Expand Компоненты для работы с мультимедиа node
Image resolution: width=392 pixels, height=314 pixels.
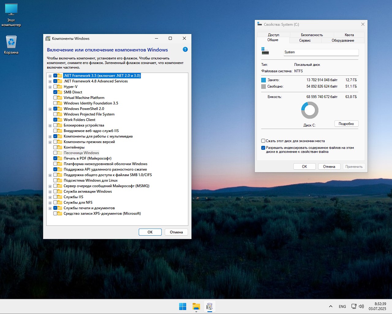click(x=50, y=137)
